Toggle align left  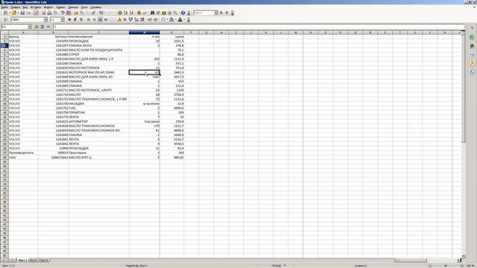pos(88,19)
